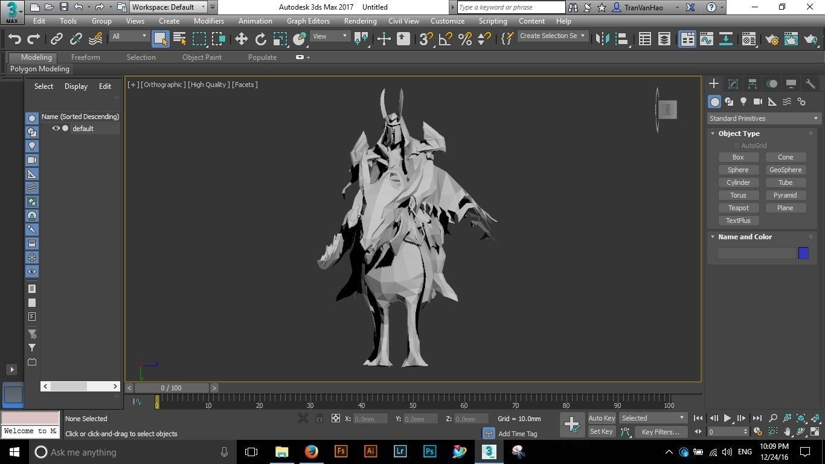Click the Pan View hand icon

pos(788,431)
